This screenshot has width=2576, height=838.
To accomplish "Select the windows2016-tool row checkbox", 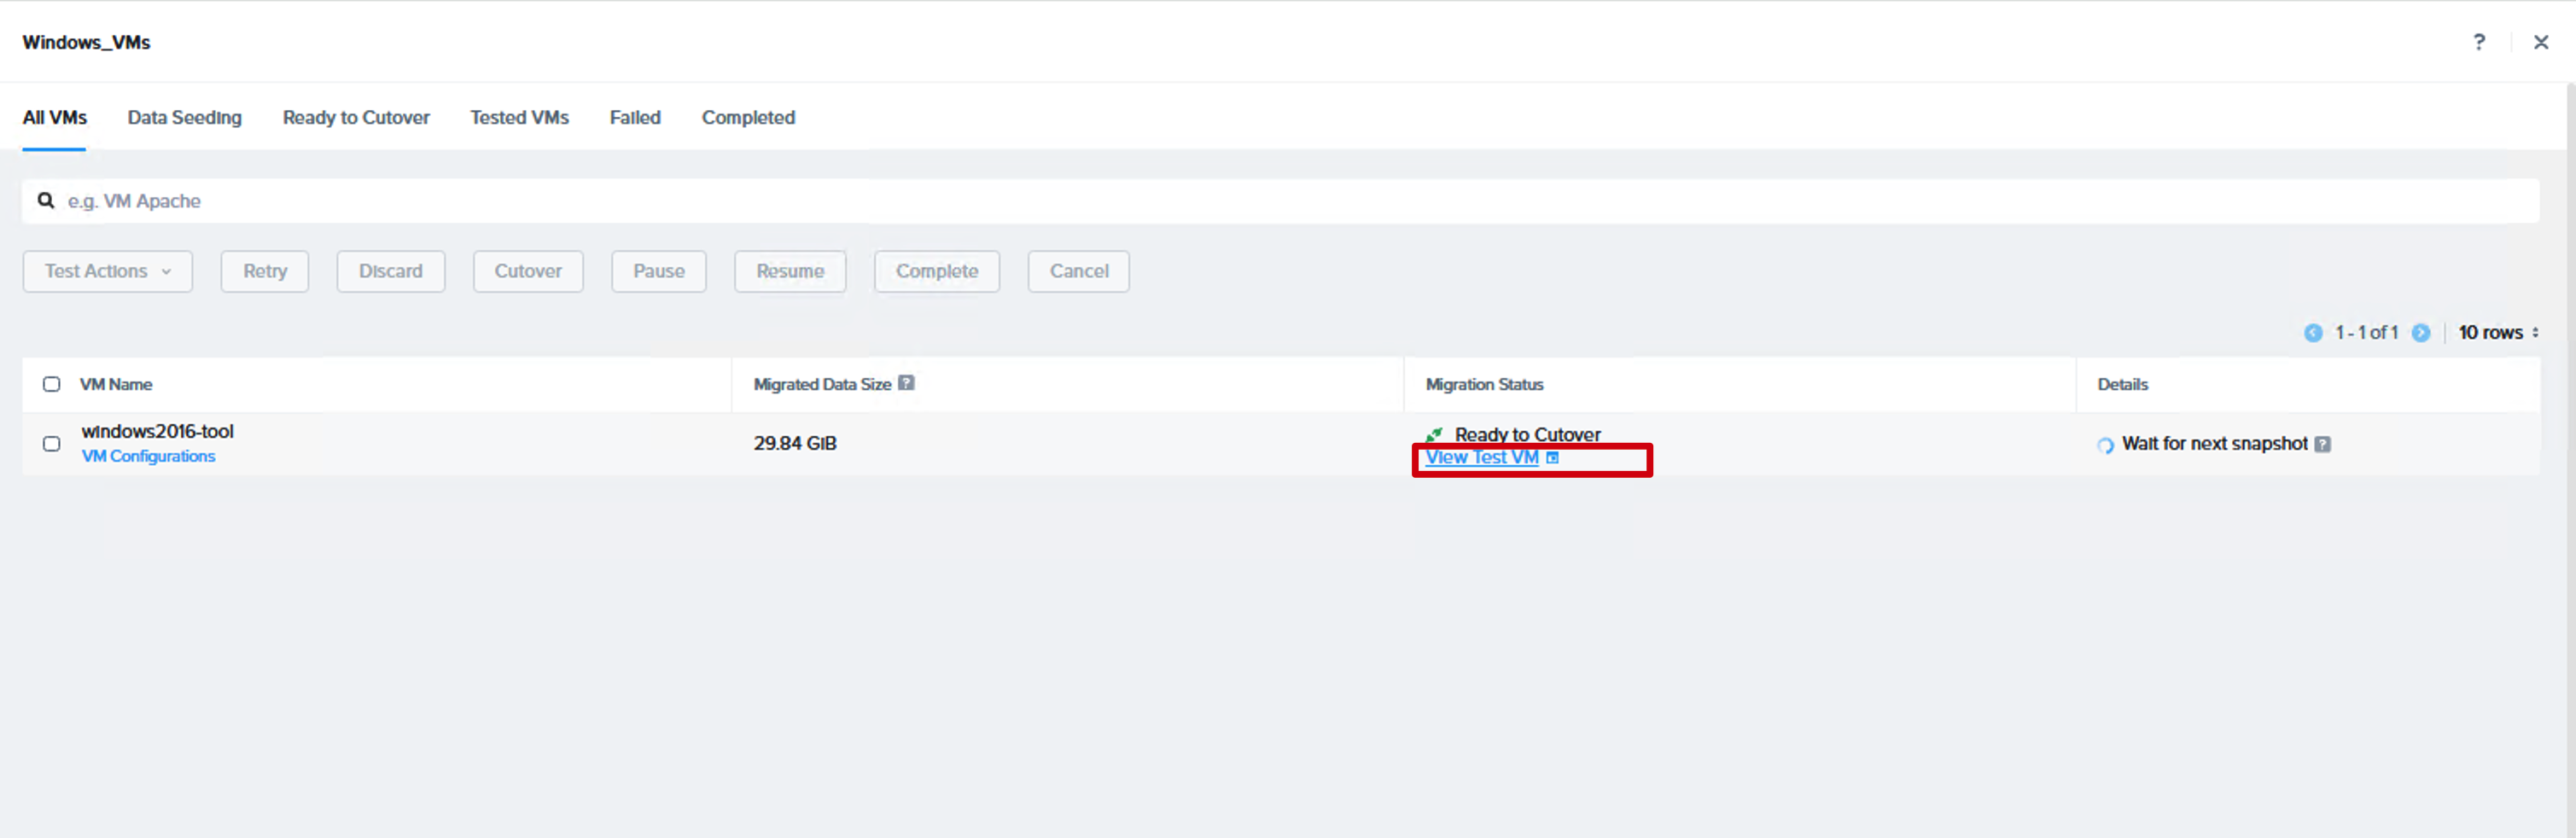I will (52, 444).
